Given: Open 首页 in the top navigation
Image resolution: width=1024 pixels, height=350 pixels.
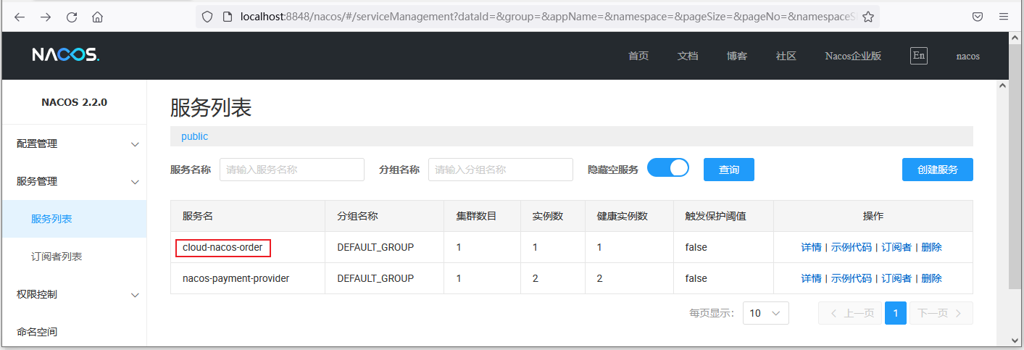Looking at the screenshot, I should coord(638,56).
